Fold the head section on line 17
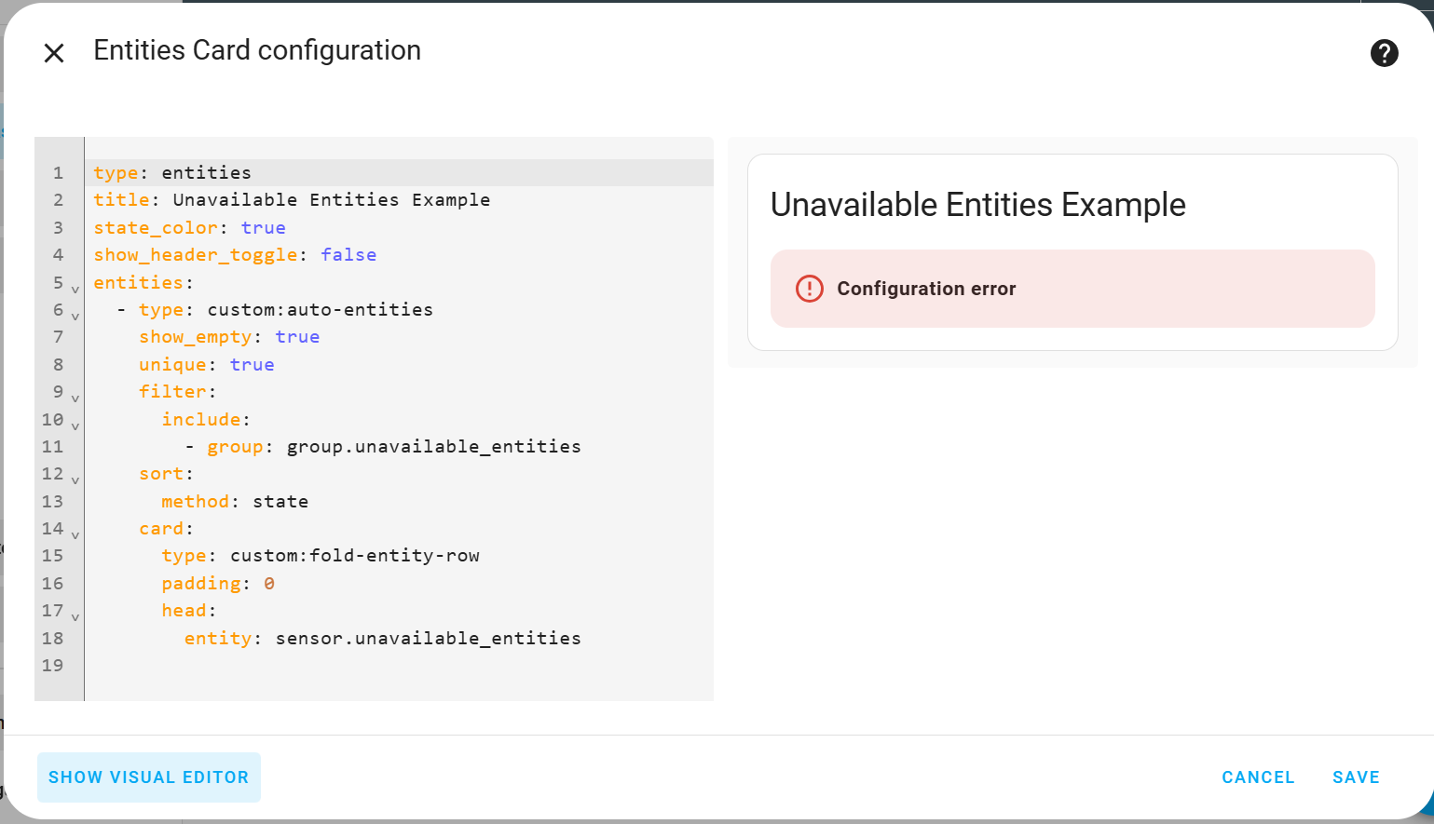1434x824 pixels. (75, 616)
